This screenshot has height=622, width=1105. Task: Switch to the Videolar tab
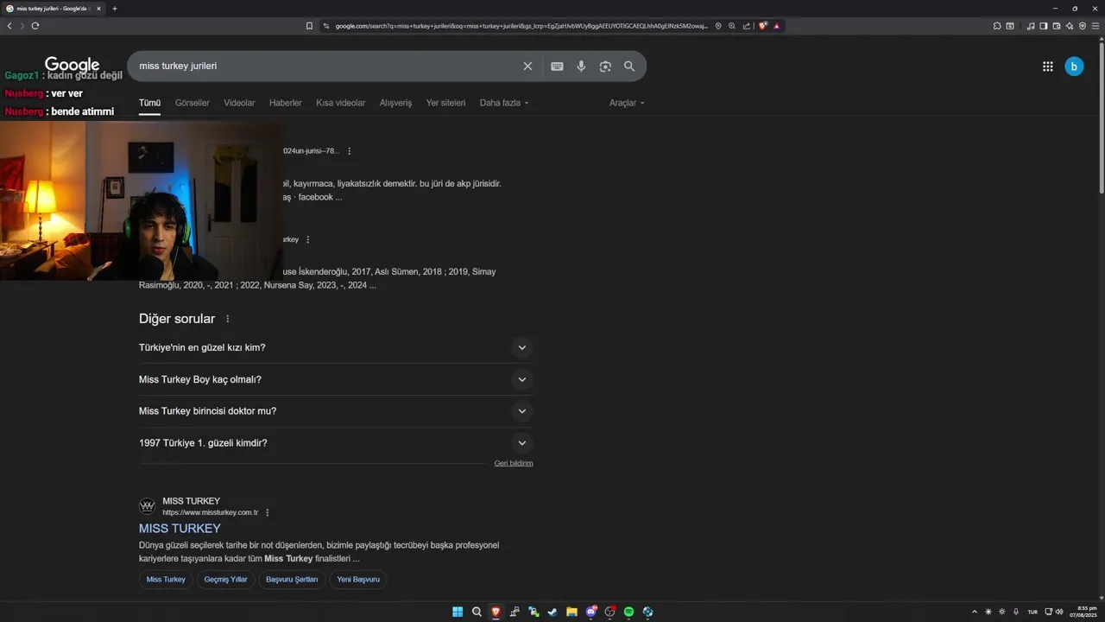[239, 103]
